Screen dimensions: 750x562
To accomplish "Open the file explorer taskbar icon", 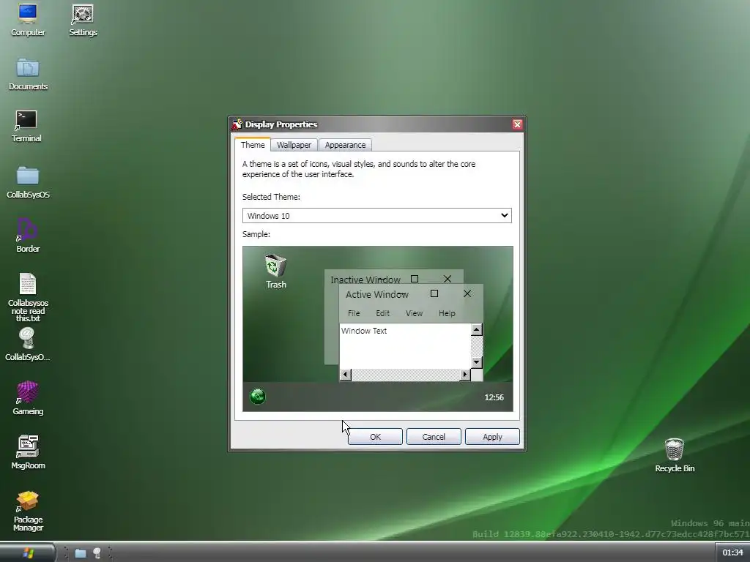I will 81,553.
